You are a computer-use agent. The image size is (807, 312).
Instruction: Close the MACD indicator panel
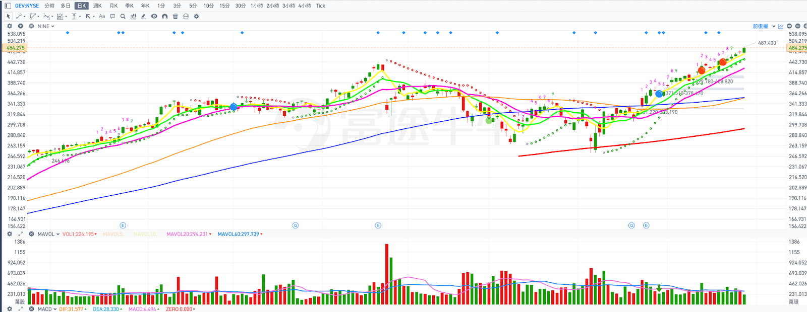click(31, 309)
